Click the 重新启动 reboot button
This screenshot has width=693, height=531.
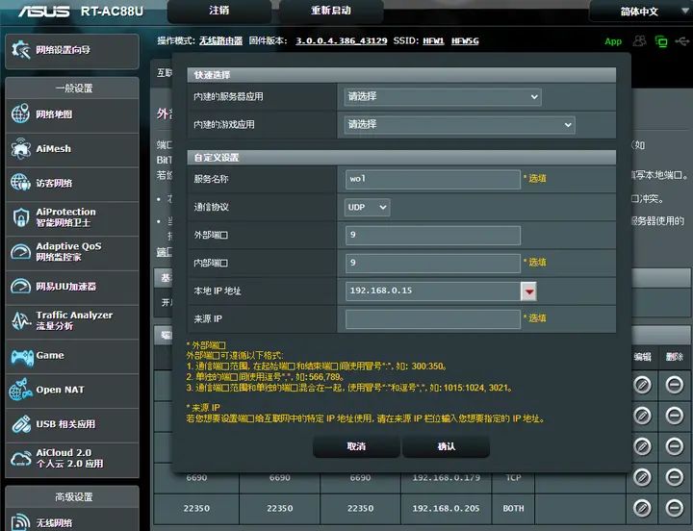(x=330, y=11)
